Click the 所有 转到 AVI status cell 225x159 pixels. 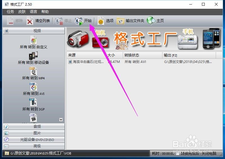point(135,62)
